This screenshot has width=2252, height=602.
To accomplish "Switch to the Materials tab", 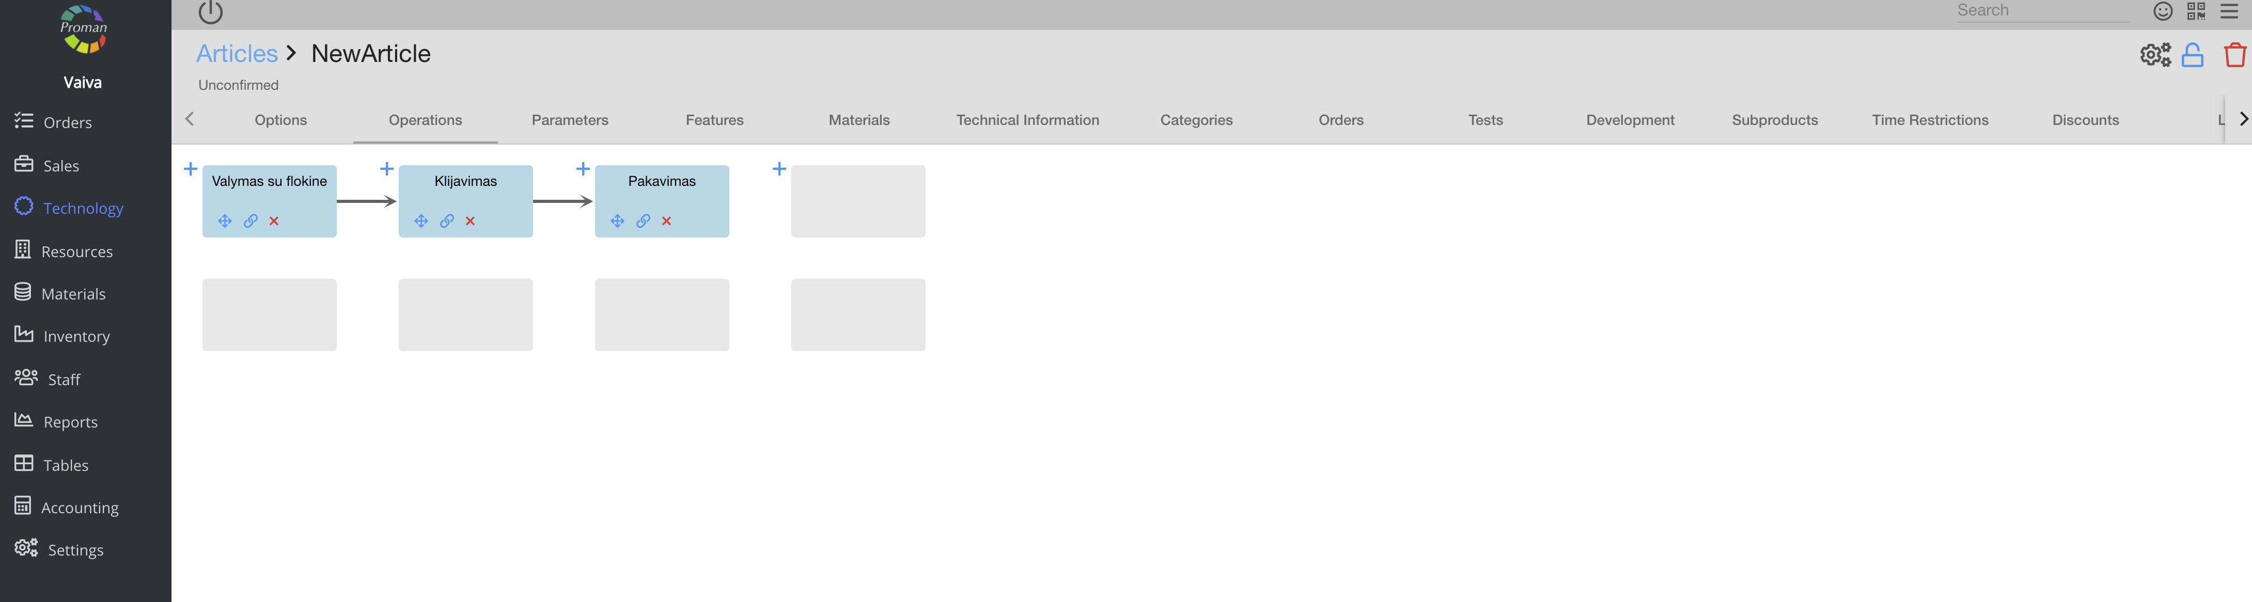I will pyautogui.click(x=858, y=121).
